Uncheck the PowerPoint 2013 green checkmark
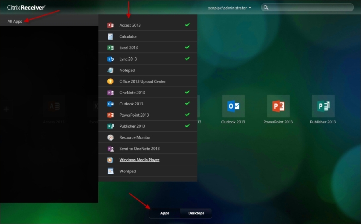The image size is (361, 224). tap(187, 115)
